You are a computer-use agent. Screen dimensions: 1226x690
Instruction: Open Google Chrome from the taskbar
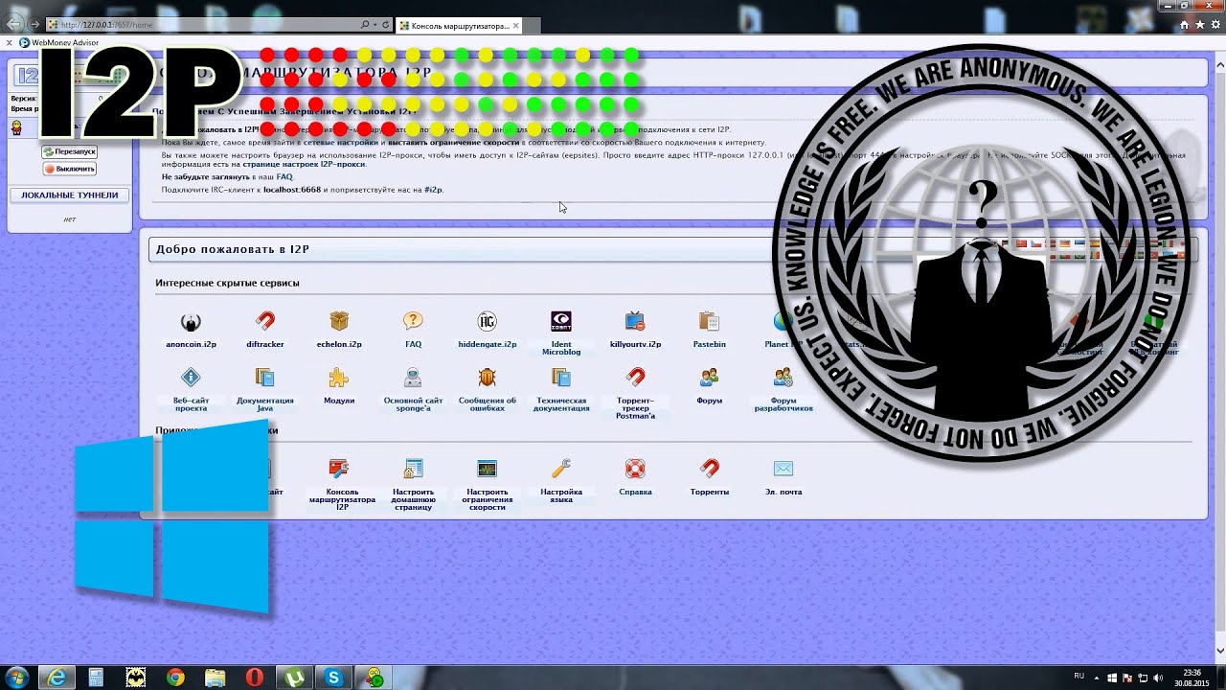point(174,678)
